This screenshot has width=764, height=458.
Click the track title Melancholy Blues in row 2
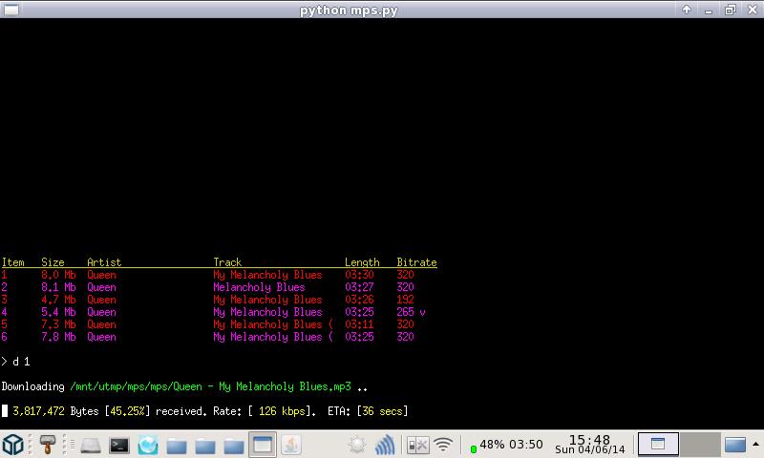coord(259,287)
